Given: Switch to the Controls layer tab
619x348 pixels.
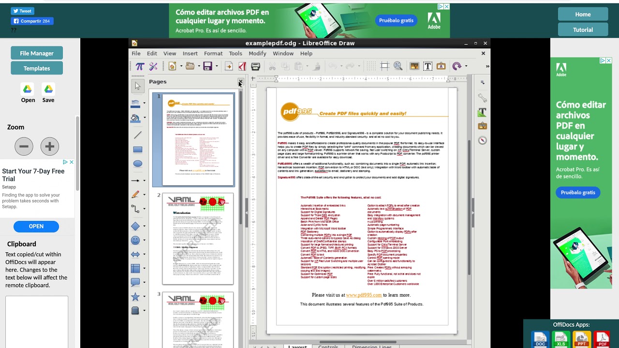Looking at the screenshot, I should point(328,346).
